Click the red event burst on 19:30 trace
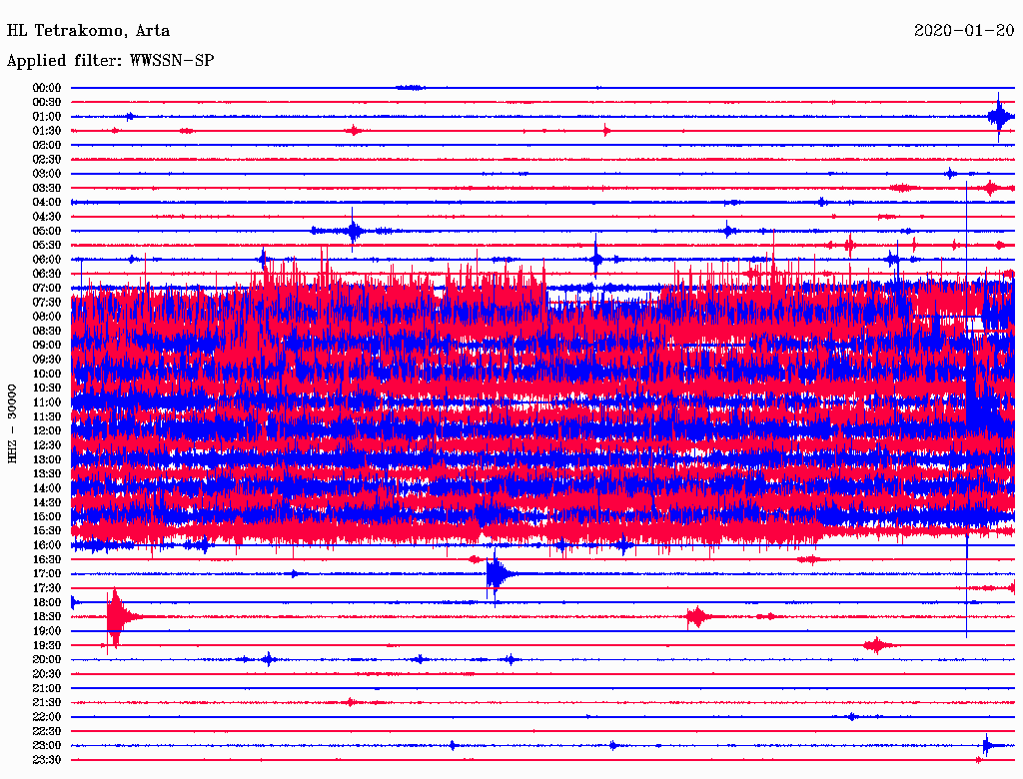 [877, 646]
